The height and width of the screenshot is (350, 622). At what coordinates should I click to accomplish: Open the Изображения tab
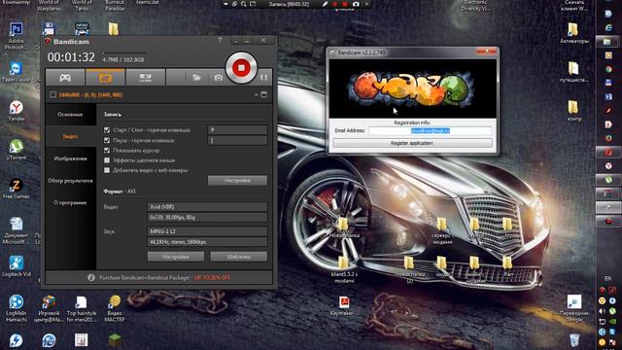[x=71, y=158]
